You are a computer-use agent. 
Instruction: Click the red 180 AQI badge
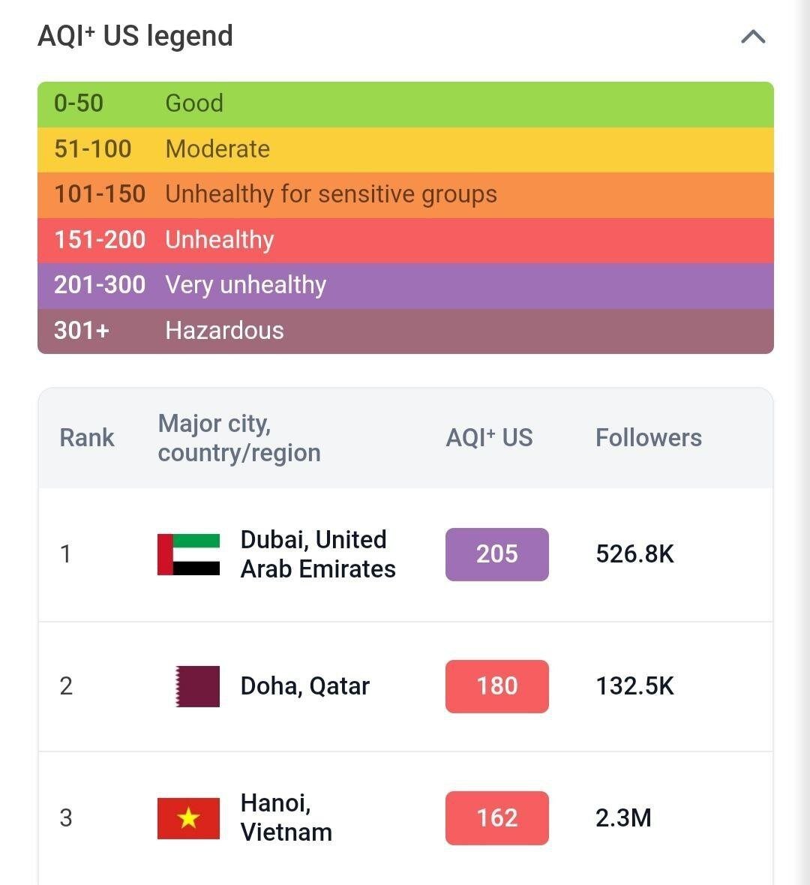click(x=496, y=686)
